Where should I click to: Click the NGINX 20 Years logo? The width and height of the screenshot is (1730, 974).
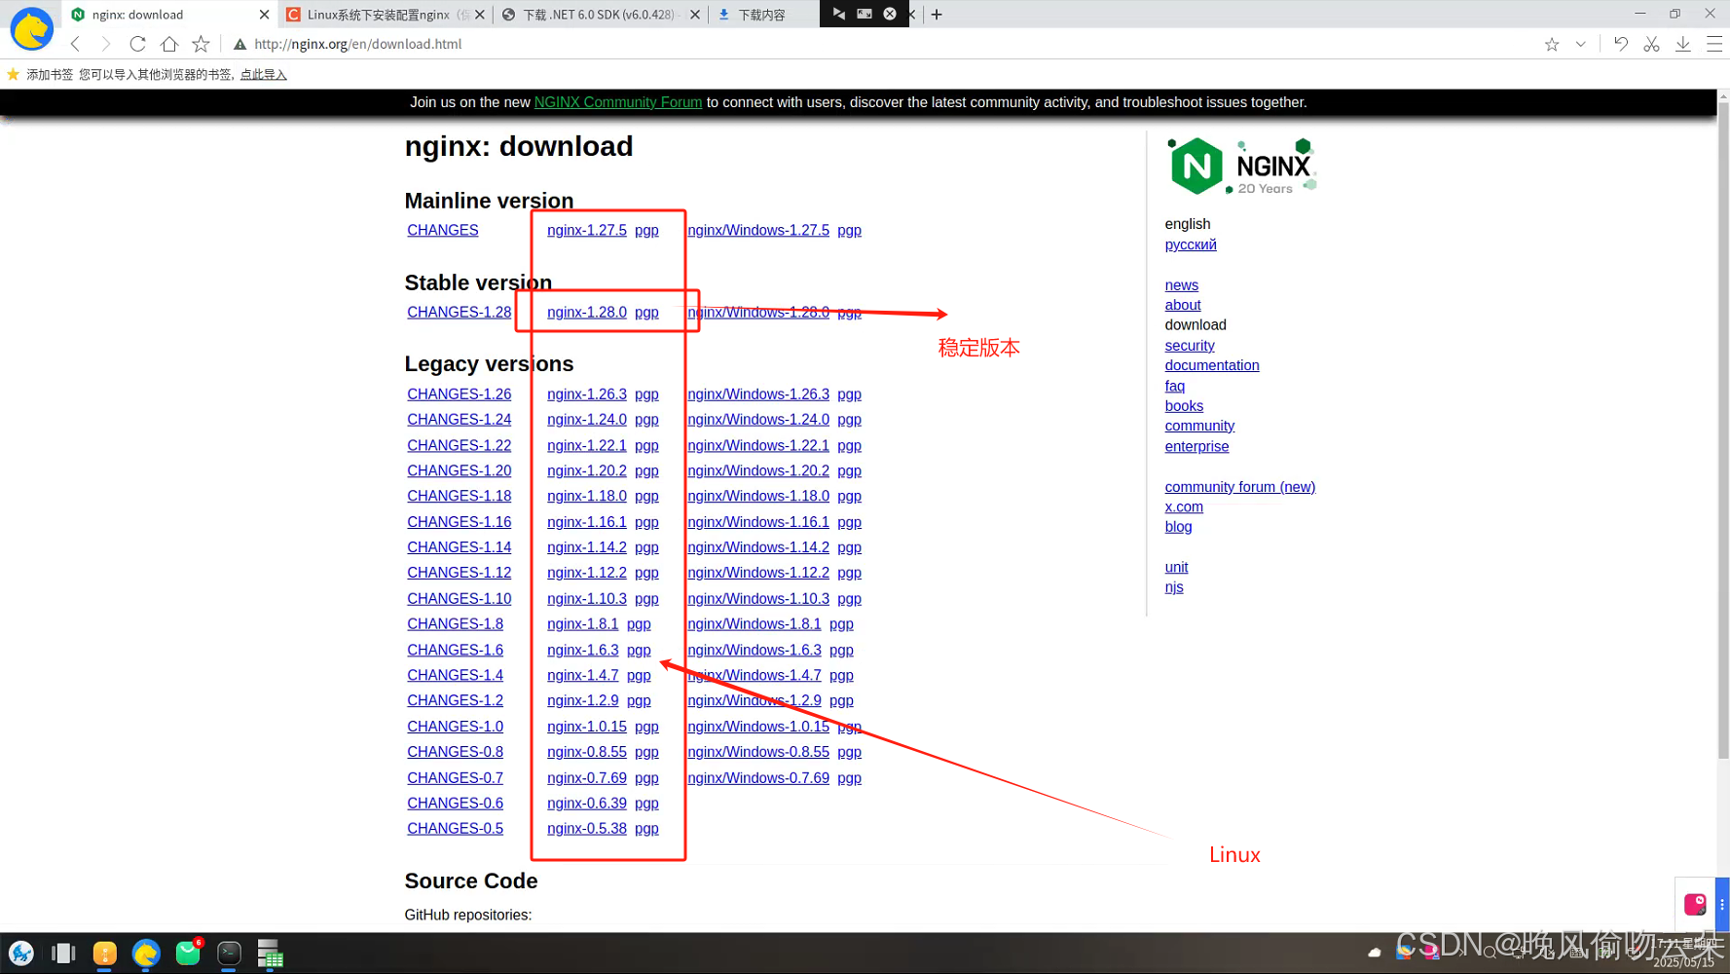pyautogui.click(x=1242, y=167)
